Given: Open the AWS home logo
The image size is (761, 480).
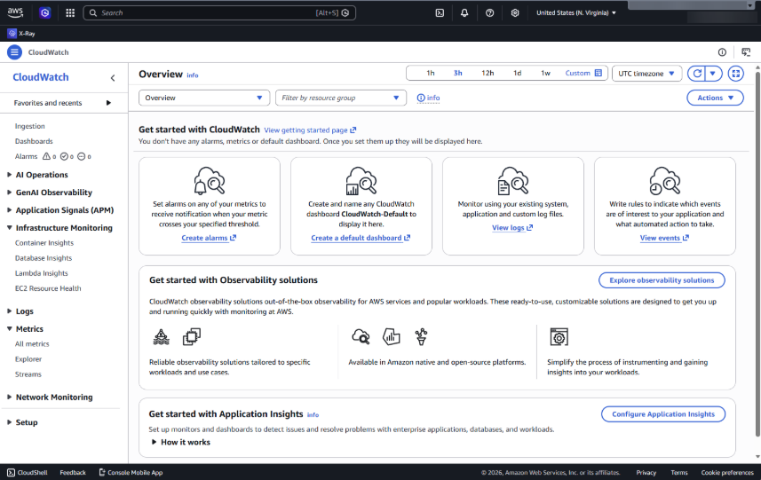Looking at the screenshot, I should (x=15, y=12).
